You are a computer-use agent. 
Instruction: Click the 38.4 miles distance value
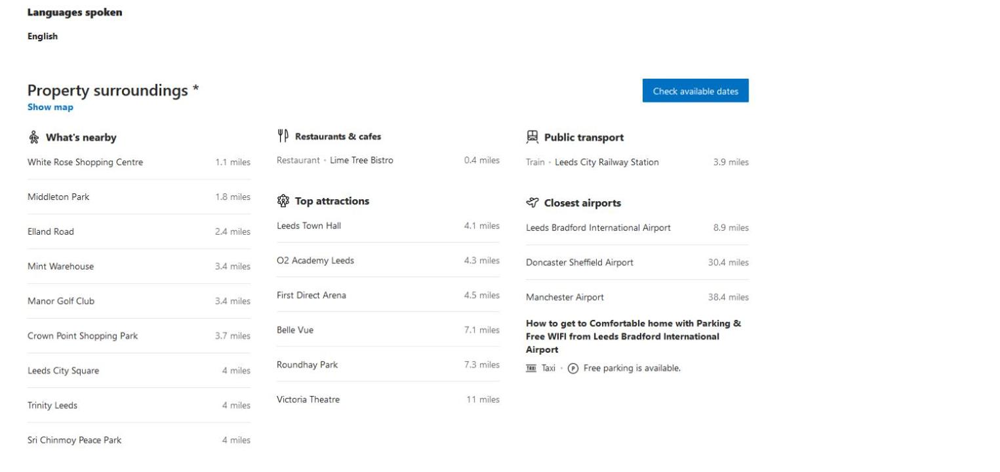click(x=729, y=298)
